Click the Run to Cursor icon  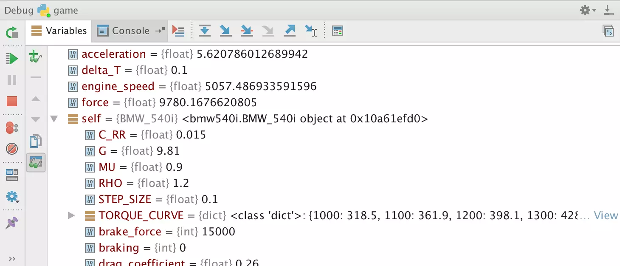[311, 31]
